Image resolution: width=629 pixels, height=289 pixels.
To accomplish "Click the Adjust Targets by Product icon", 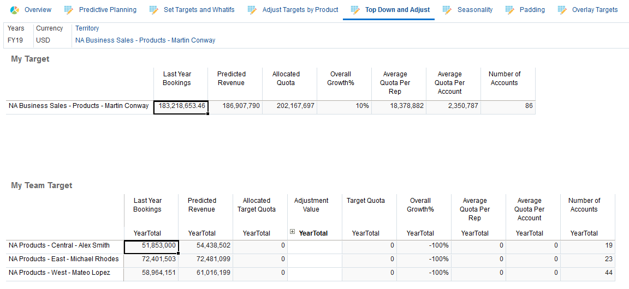I will (x=252, y=10).
